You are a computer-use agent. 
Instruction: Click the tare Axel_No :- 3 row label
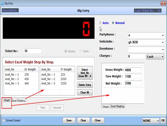[x=48, y=83]
